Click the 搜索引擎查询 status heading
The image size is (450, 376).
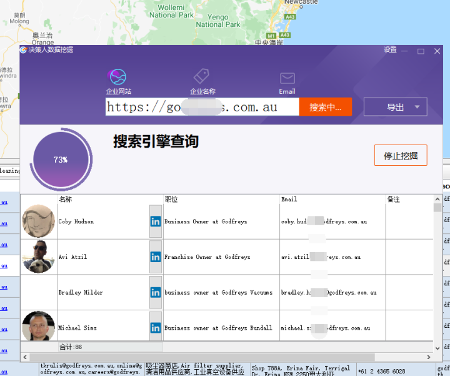click(x=156, y=141)
